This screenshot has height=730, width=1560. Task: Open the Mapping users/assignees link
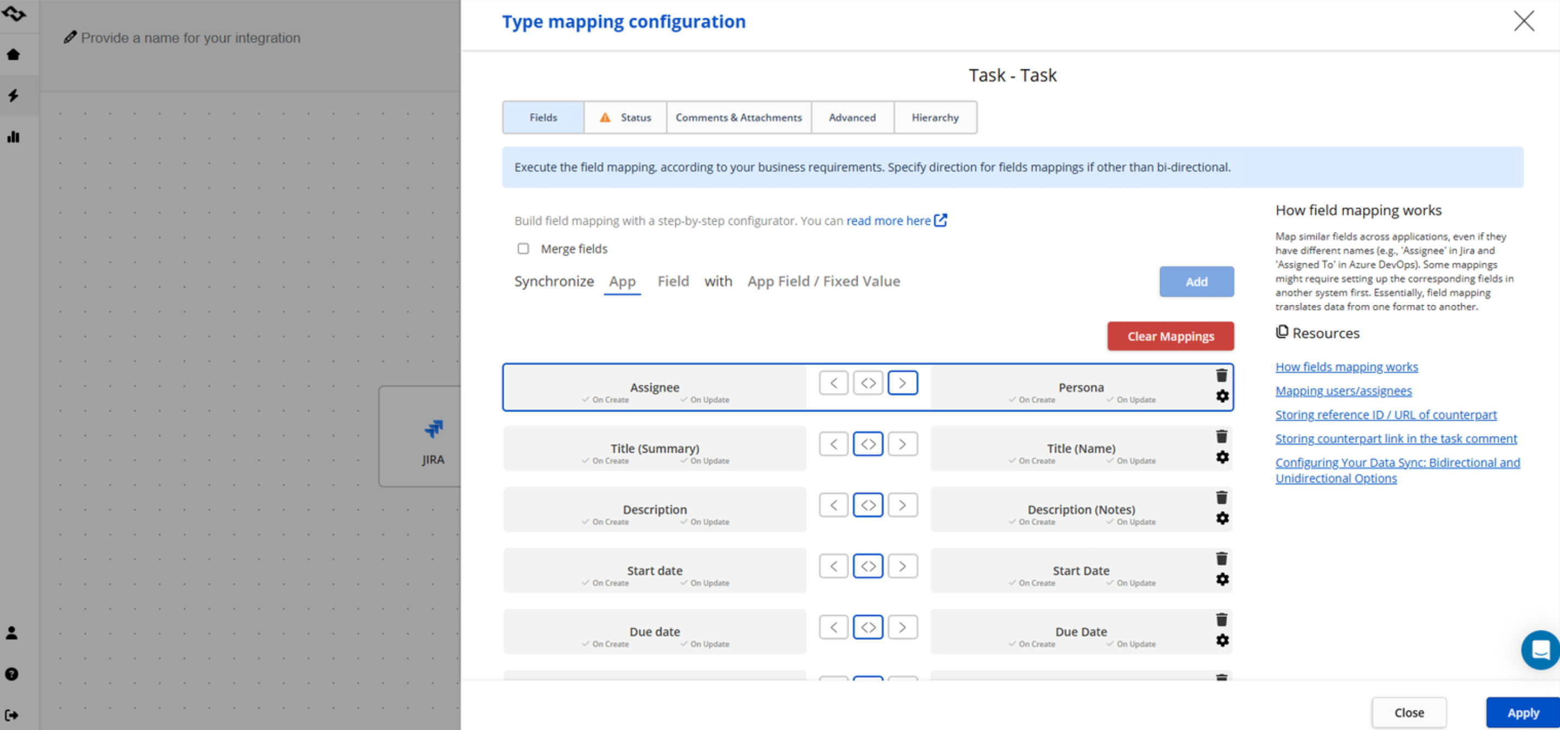[1343, 391]
